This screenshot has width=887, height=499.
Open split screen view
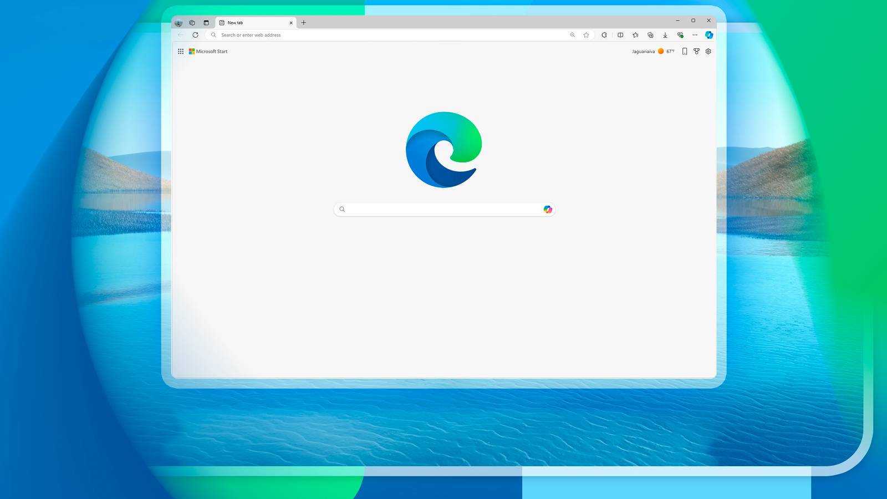619,35
